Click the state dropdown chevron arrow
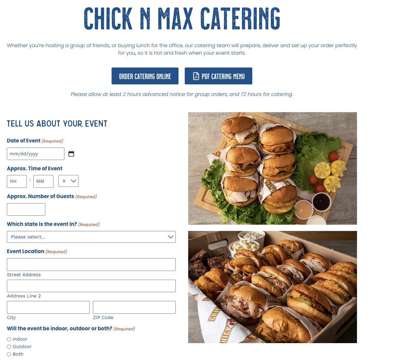 tap(170, 237)
